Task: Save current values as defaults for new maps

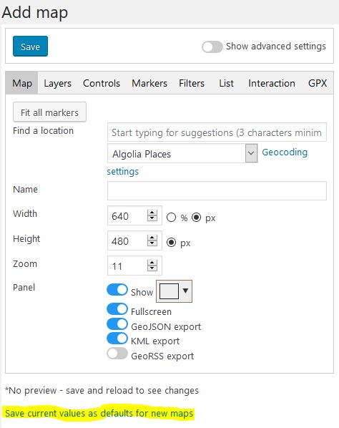Action: pyautogui.click(x=99, y=413)
